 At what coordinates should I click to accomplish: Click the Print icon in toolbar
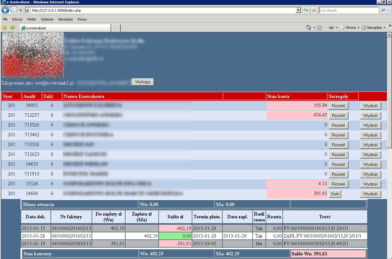point(331,28)
